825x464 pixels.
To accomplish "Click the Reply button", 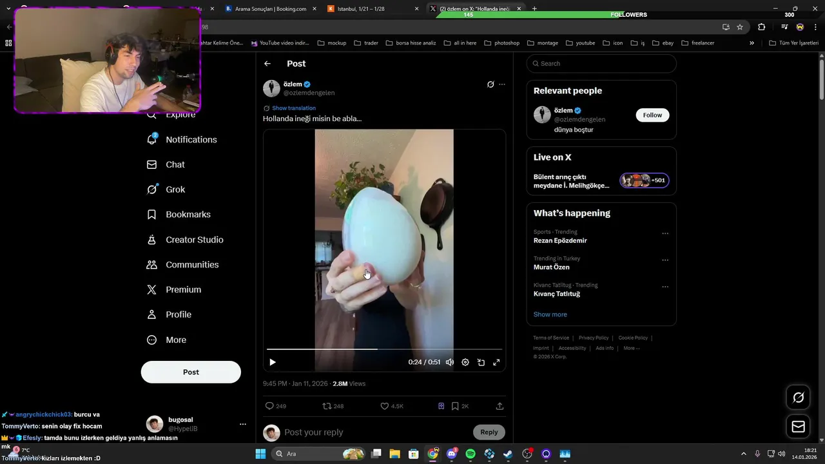I will [489, 432].
